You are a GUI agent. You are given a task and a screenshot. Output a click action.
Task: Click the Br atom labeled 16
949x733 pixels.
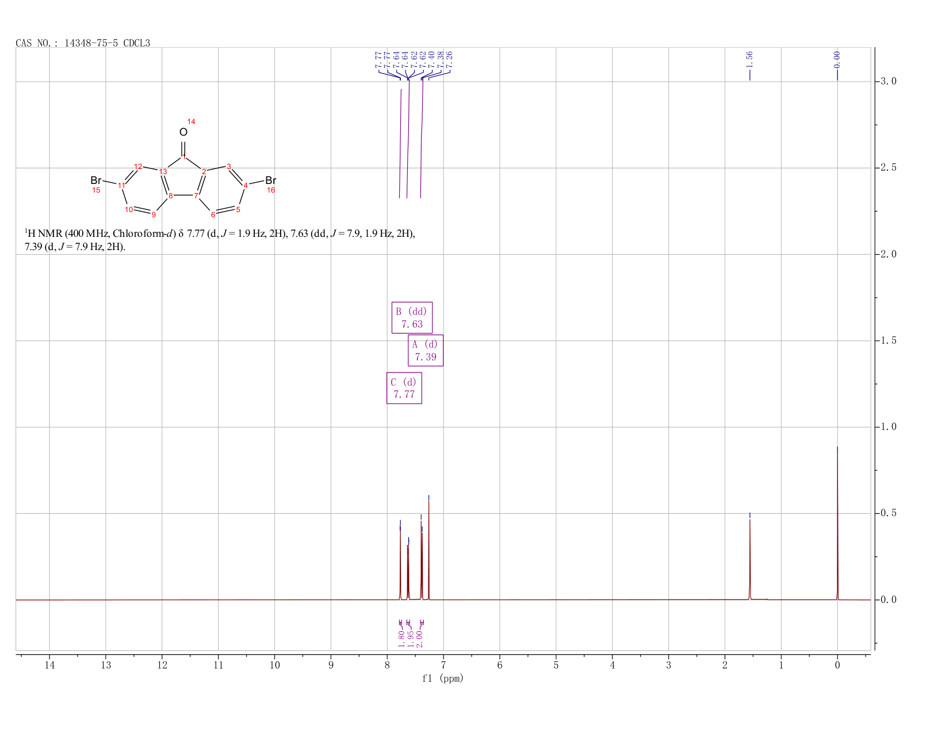(x=271, y=181)
